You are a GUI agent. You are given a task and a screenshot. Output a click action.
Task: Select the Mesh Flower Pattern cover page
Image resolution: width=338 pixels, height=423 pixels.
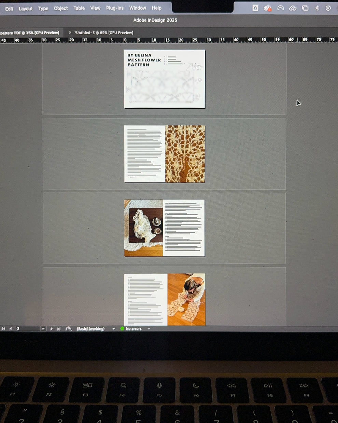pos(164,79)
